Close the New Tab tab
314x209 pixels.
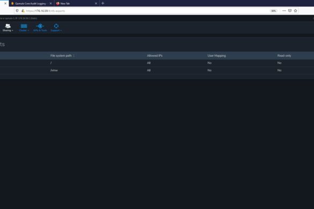[96, 3]
